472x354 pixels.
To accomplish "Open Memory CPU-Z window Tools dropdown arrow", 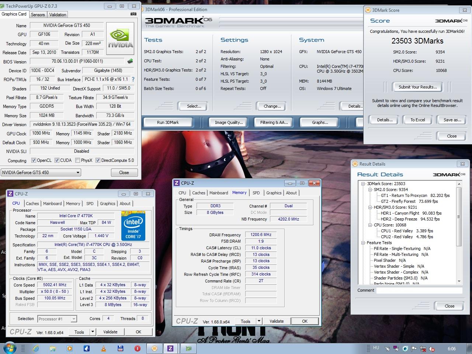I will point(259,321).
